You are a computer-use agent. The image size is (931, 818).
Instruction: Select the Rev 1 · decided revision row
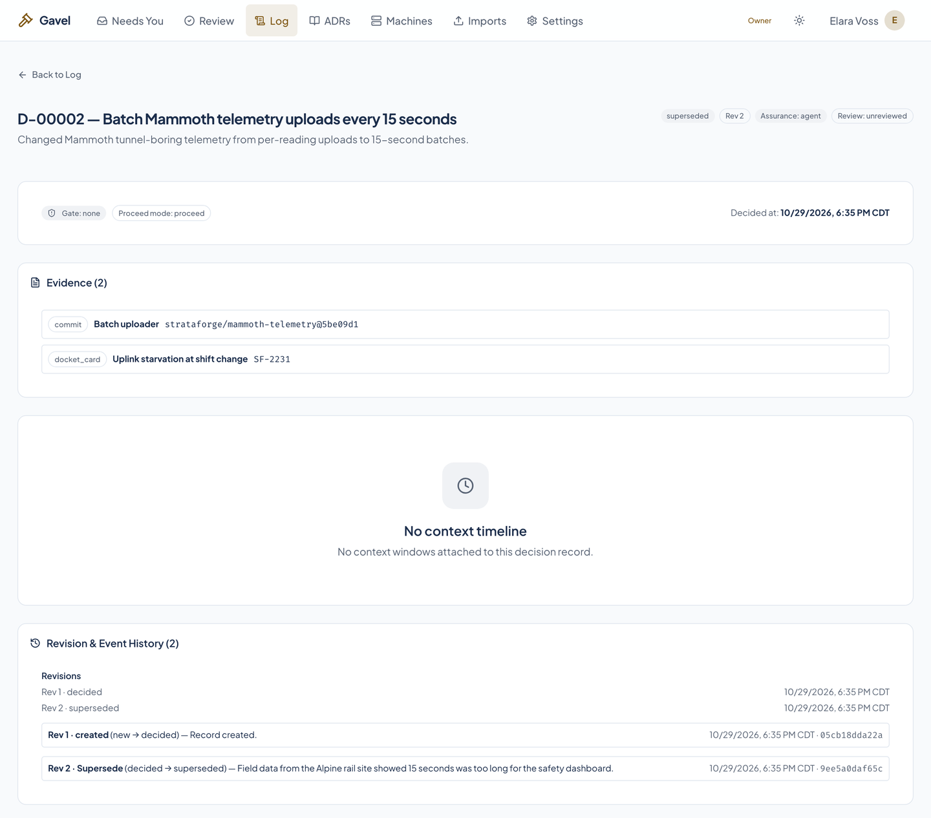pyautogui.click(x=465, y=692)
